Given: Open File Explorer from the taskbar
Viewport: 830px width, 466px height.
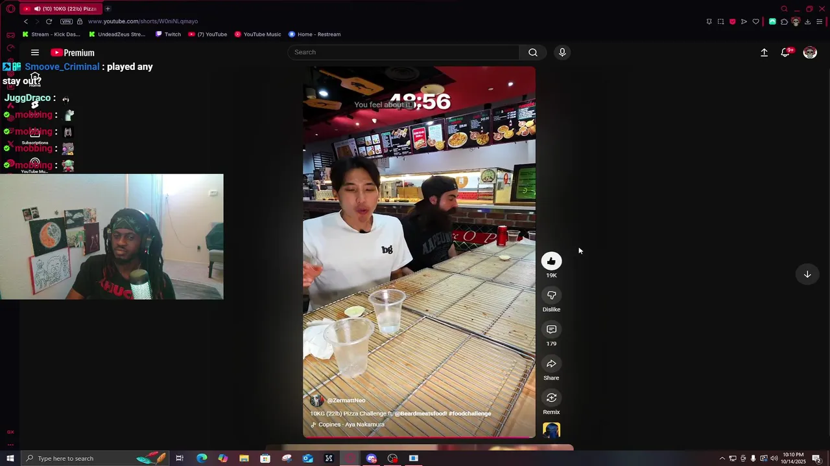Looking at the screenshot, I should tap(244, 458).
